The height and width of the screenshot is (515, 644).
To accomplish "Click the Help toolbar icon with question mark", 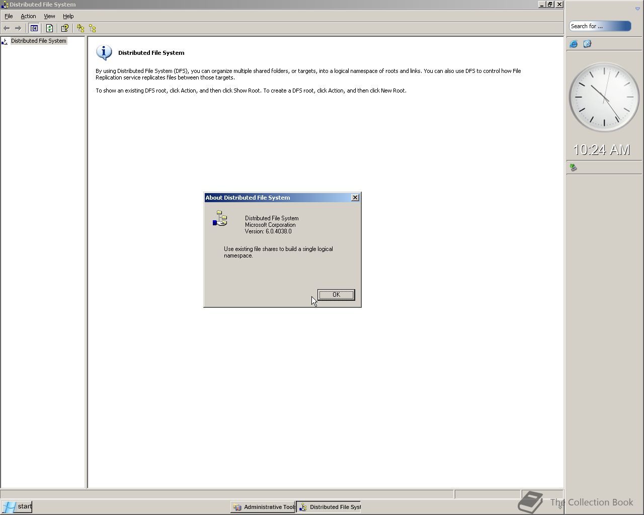I will click(x=64, y=28).
